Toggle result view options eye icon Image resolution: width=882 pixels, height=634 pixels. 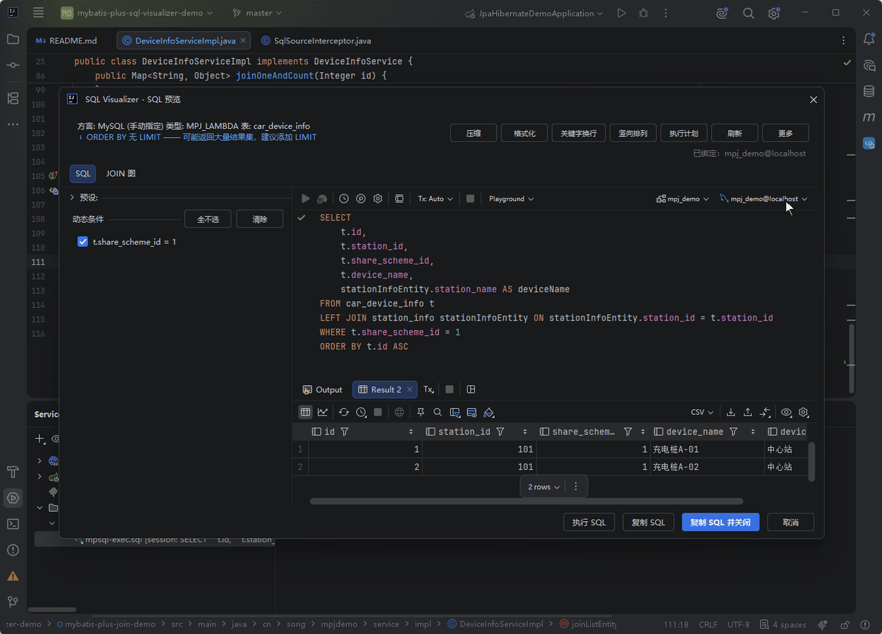pyautogui.click(x=786, y=412)
